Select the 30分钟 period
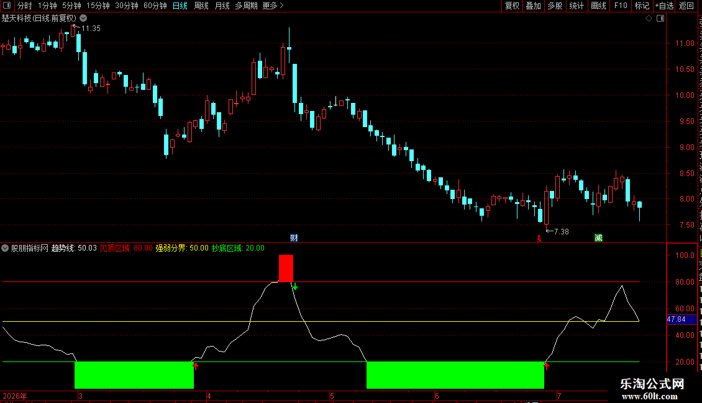Viewport: 702px width, 403px height. point(127,6)
